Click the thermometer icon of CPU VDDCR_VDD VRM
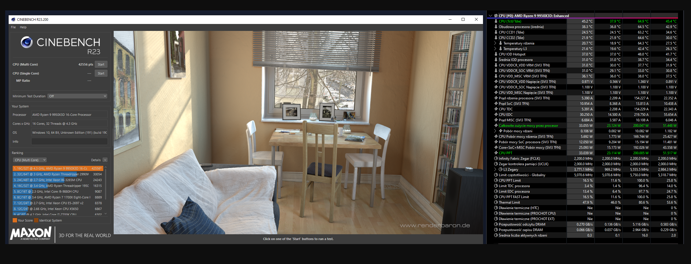 click(496, 65)
